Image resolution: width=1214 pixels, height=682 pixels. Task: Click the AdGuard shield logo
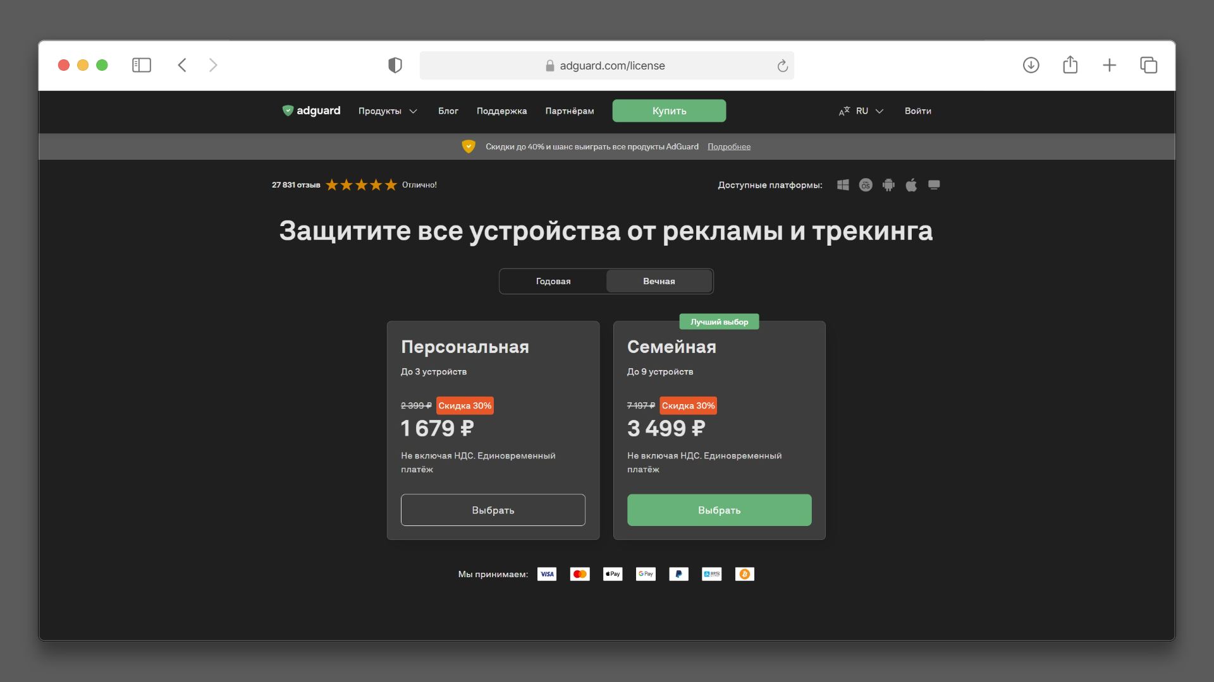click(x=288, y=111)
